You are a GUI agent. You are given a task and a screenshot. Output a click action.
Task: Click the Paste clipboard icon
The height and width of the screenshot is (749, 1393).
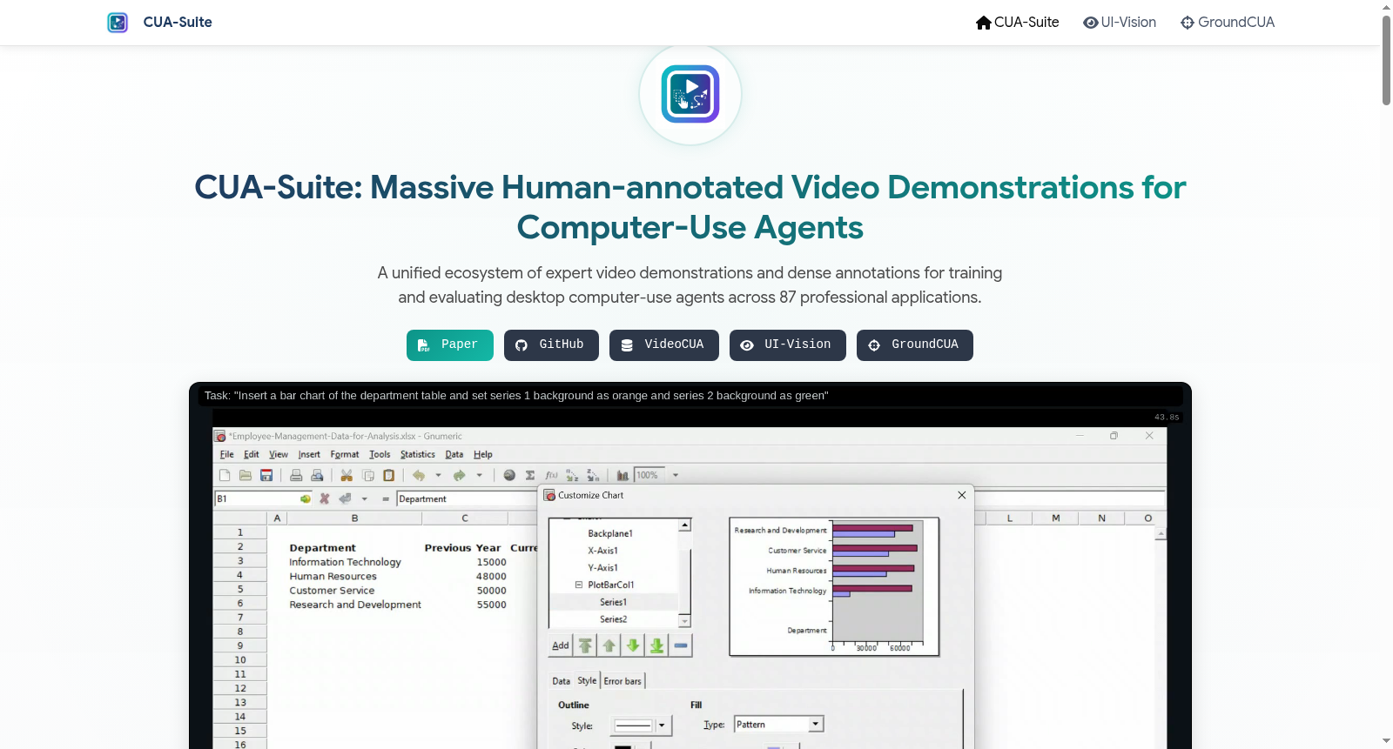coord(389,475)
